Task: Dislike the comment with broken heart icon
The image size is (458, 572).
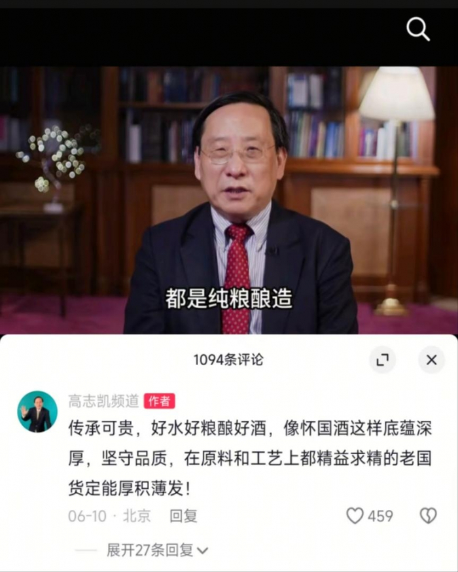Action: click(428, 516)
